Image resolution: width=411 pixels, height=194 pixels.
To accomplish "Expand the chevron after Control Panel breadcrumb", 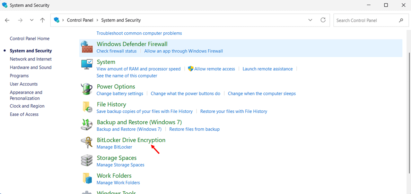I will coord(97,20).
